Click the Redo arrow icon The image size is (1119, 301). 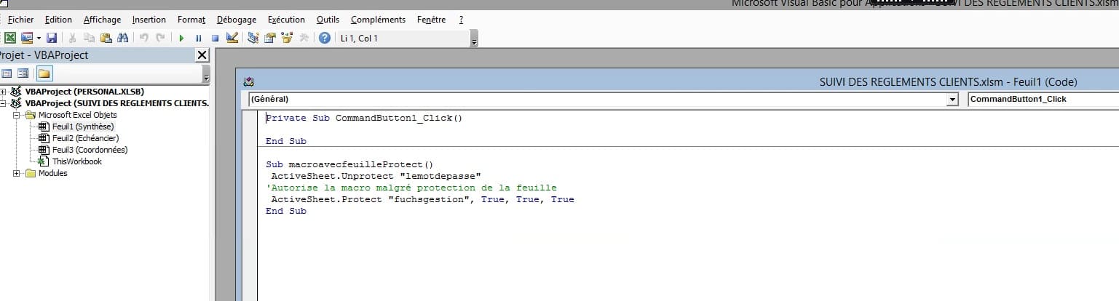pos(160,38)
